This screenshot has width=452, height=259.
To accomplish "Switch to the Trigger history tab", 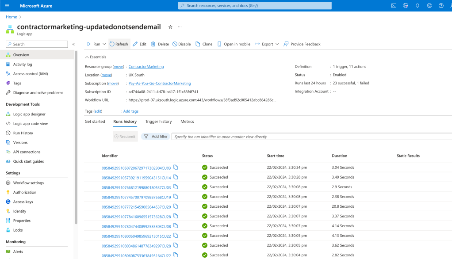I will tap(158, 122).
